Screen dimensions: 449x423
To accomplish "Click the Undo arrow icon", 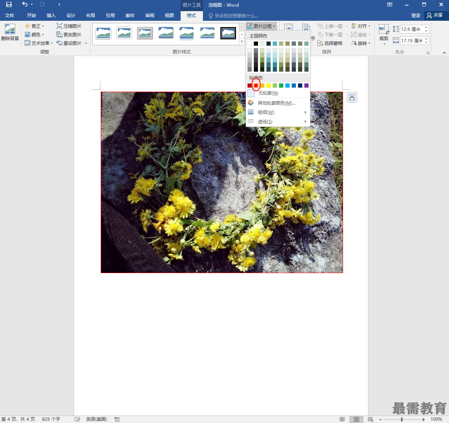I will point(25,4).
